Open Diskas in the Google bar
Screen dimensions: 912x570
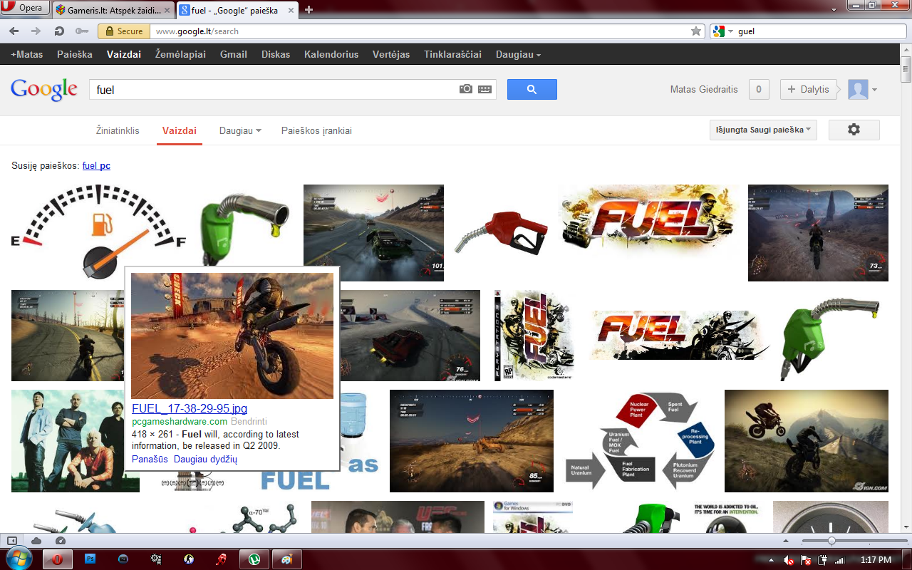[276, 54]
